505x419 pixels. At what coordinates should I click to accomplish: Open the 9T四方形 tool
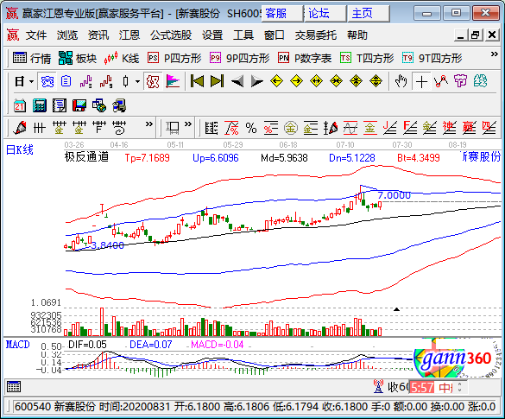[432, 59]
